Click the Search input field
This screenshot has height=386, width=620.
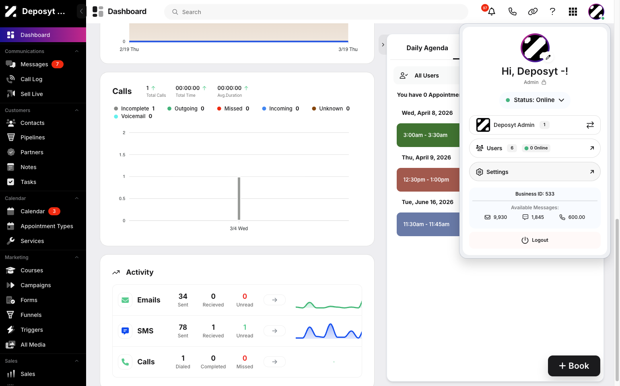[316, 12]
